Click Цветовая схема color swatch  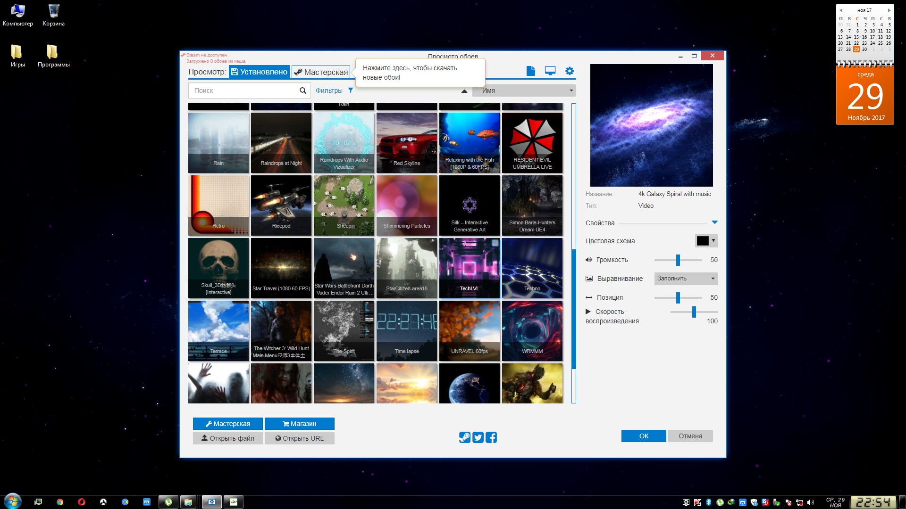point(703,240)
